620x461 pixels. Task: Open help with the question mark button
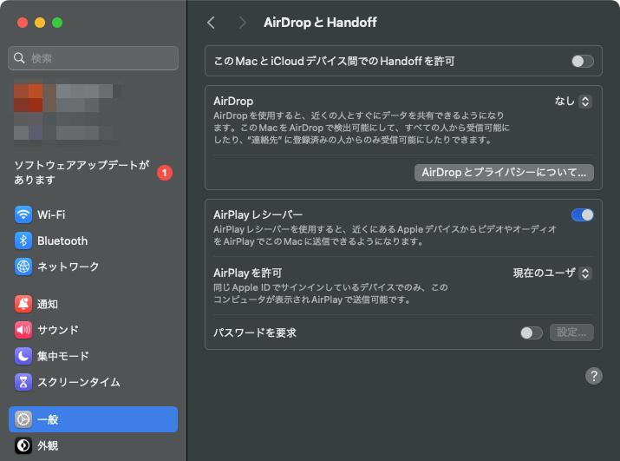click(x=593, y=376)
